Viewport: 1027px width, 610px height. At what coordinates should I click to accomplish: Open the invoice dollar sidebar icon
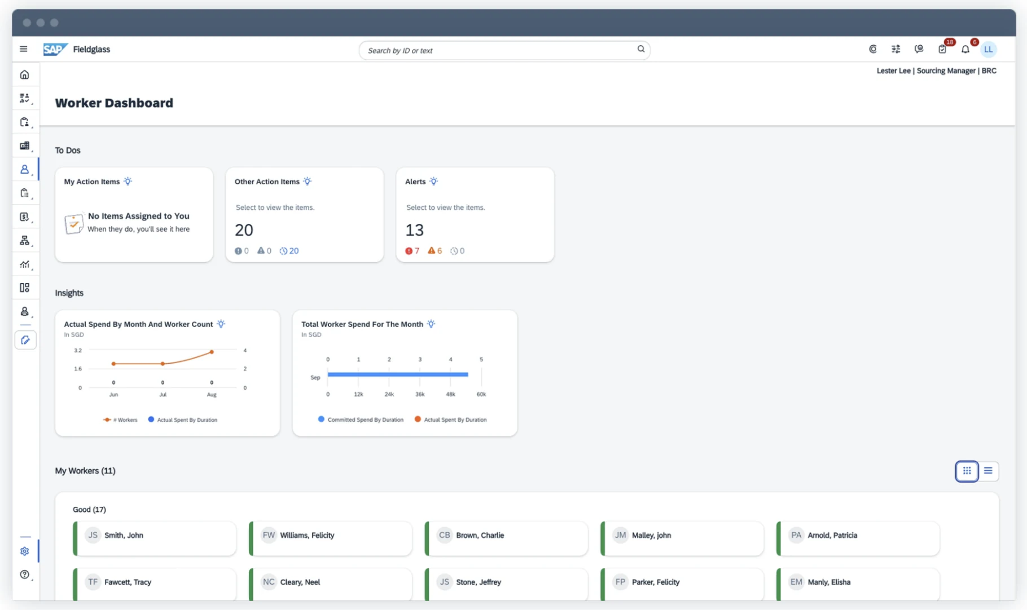point(24,216)
